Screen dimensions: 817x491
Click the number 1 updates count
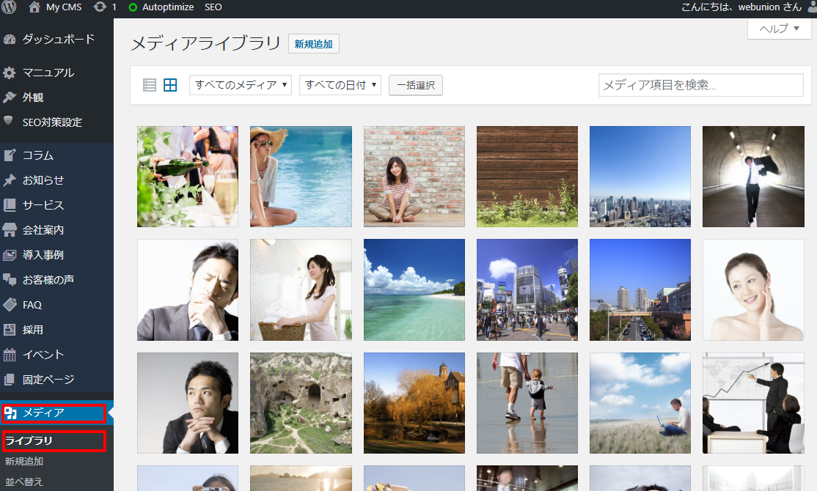coord(114,7)
